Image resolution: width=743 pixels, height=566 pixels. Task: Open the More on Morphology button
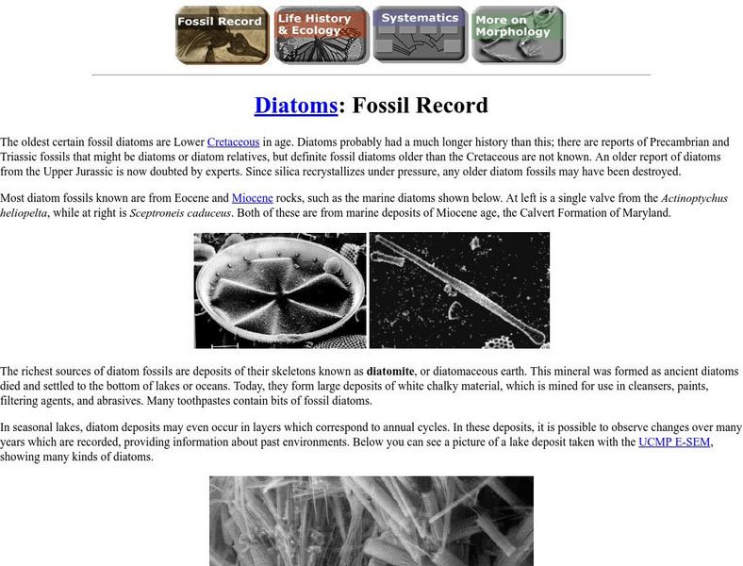click(x=519, y=35)
